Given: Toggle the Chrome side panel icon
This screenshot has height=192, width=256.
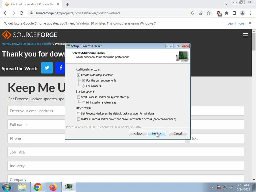Looking at the screenshot, I should 234,13.
